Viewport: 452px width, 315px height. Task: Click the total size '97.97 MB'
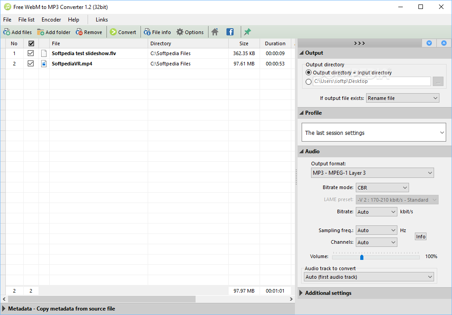[x=244, y=291]
